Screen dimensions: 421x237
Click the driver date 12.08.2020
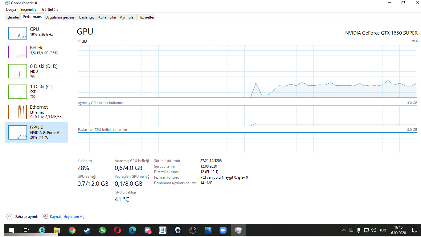[x=209, y=166]
